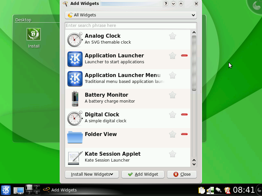
Task: Toggle the Folder View favorite star
Action: tap(173, 134)
